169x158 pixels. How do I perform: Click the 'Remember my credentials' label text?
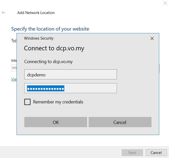pos(58,102)
